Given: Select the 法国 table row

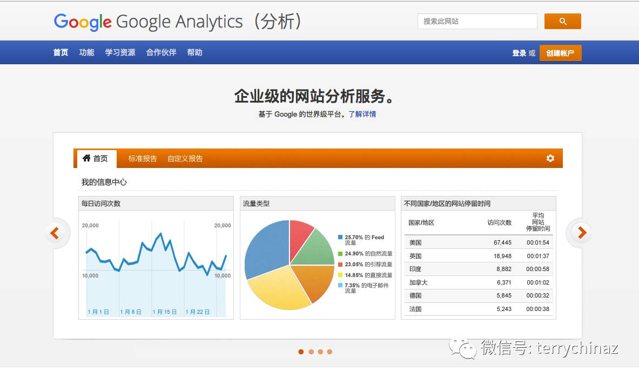Looking at the screenshot, I should point(479,309).
